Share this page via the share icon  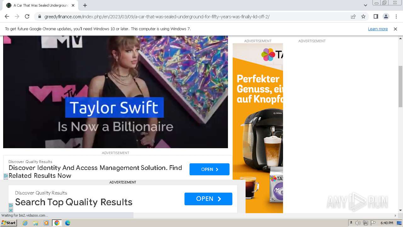[x=353, y=16]
